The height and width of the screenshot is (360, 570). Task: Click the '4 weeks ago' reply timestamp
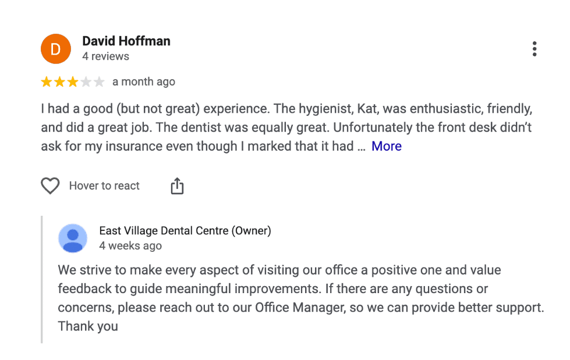130,245
